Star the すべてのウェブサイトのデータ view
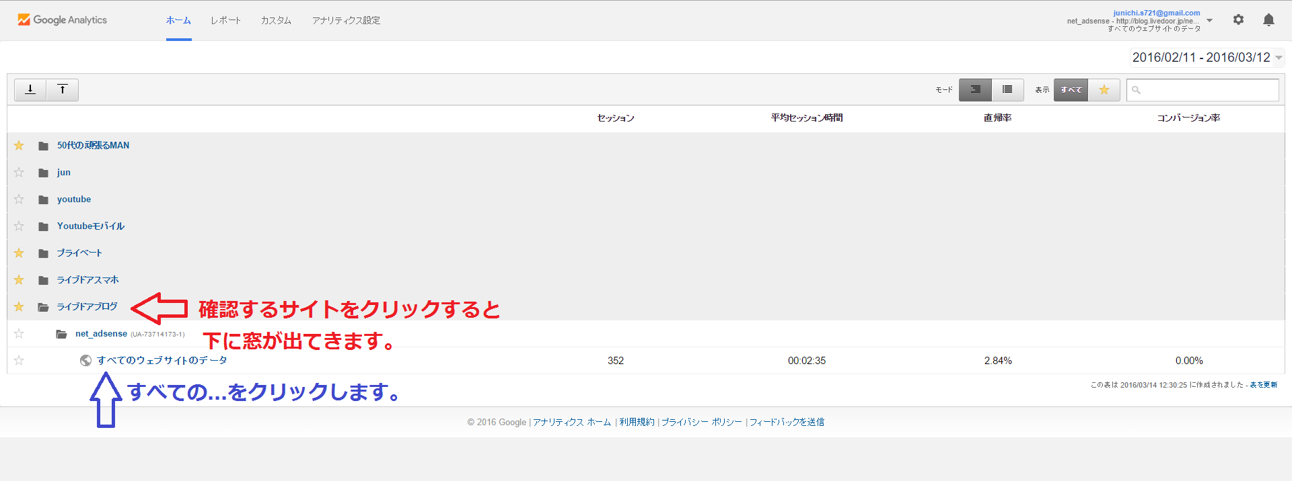1292x481 pixels. pos(19,361)
